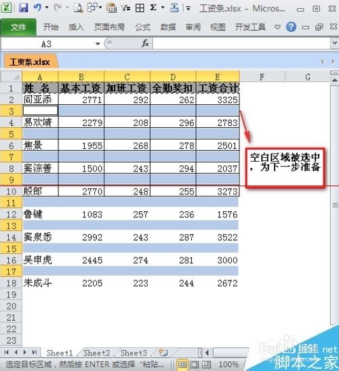The image size is (339, 371).
Task: Click the Redo icon
Action: (58, 8)
